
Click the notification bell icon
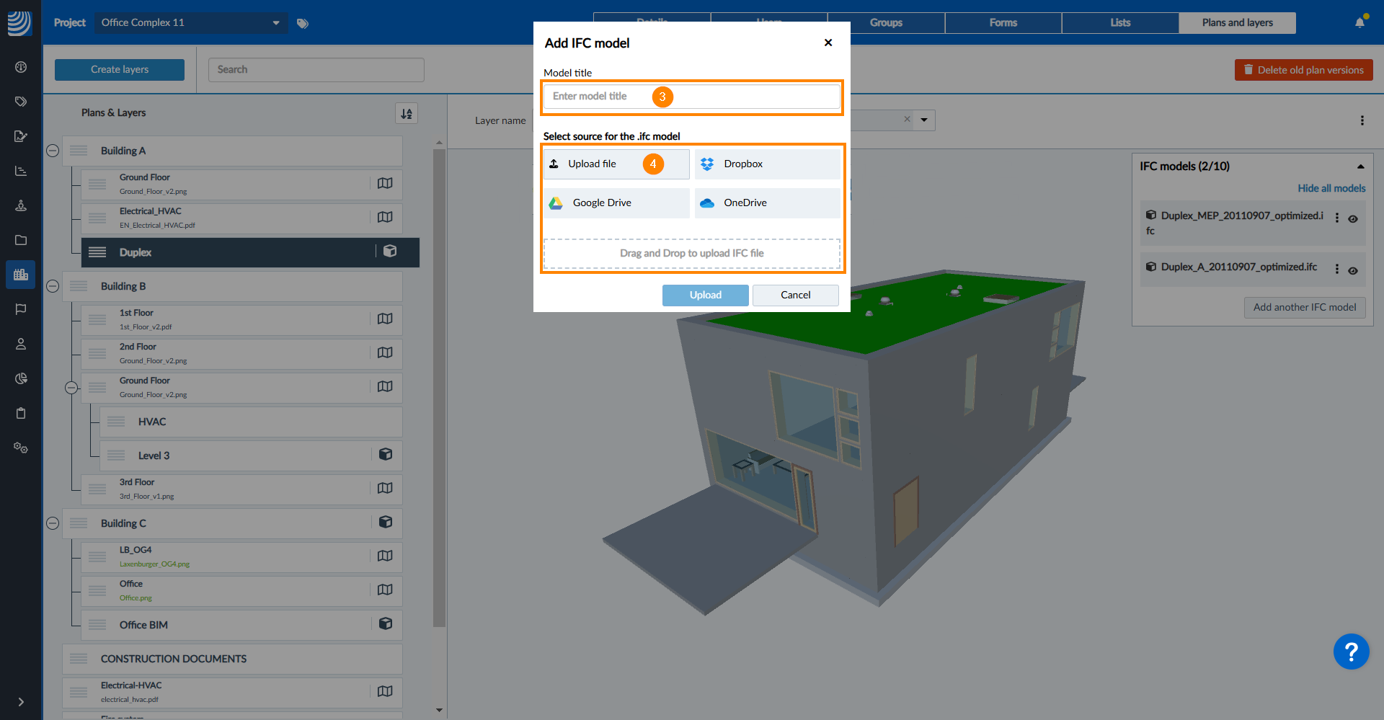click(x=1359, y=23)
